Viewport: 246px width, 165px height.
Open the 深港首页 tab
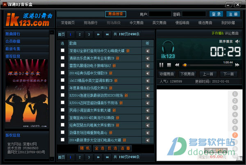click(x=68, y=23)
